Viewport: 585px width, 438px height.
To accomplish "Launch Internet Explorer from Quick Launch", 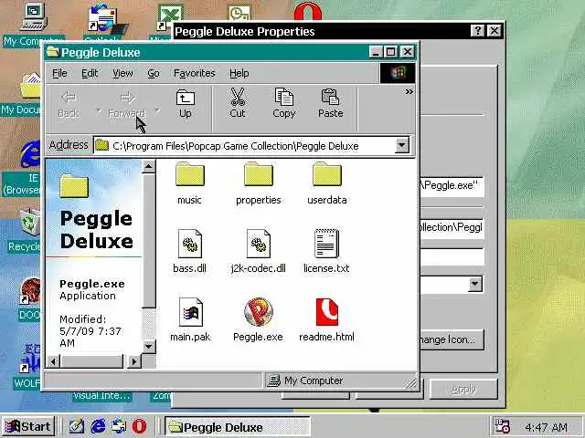I will (98, 426).
